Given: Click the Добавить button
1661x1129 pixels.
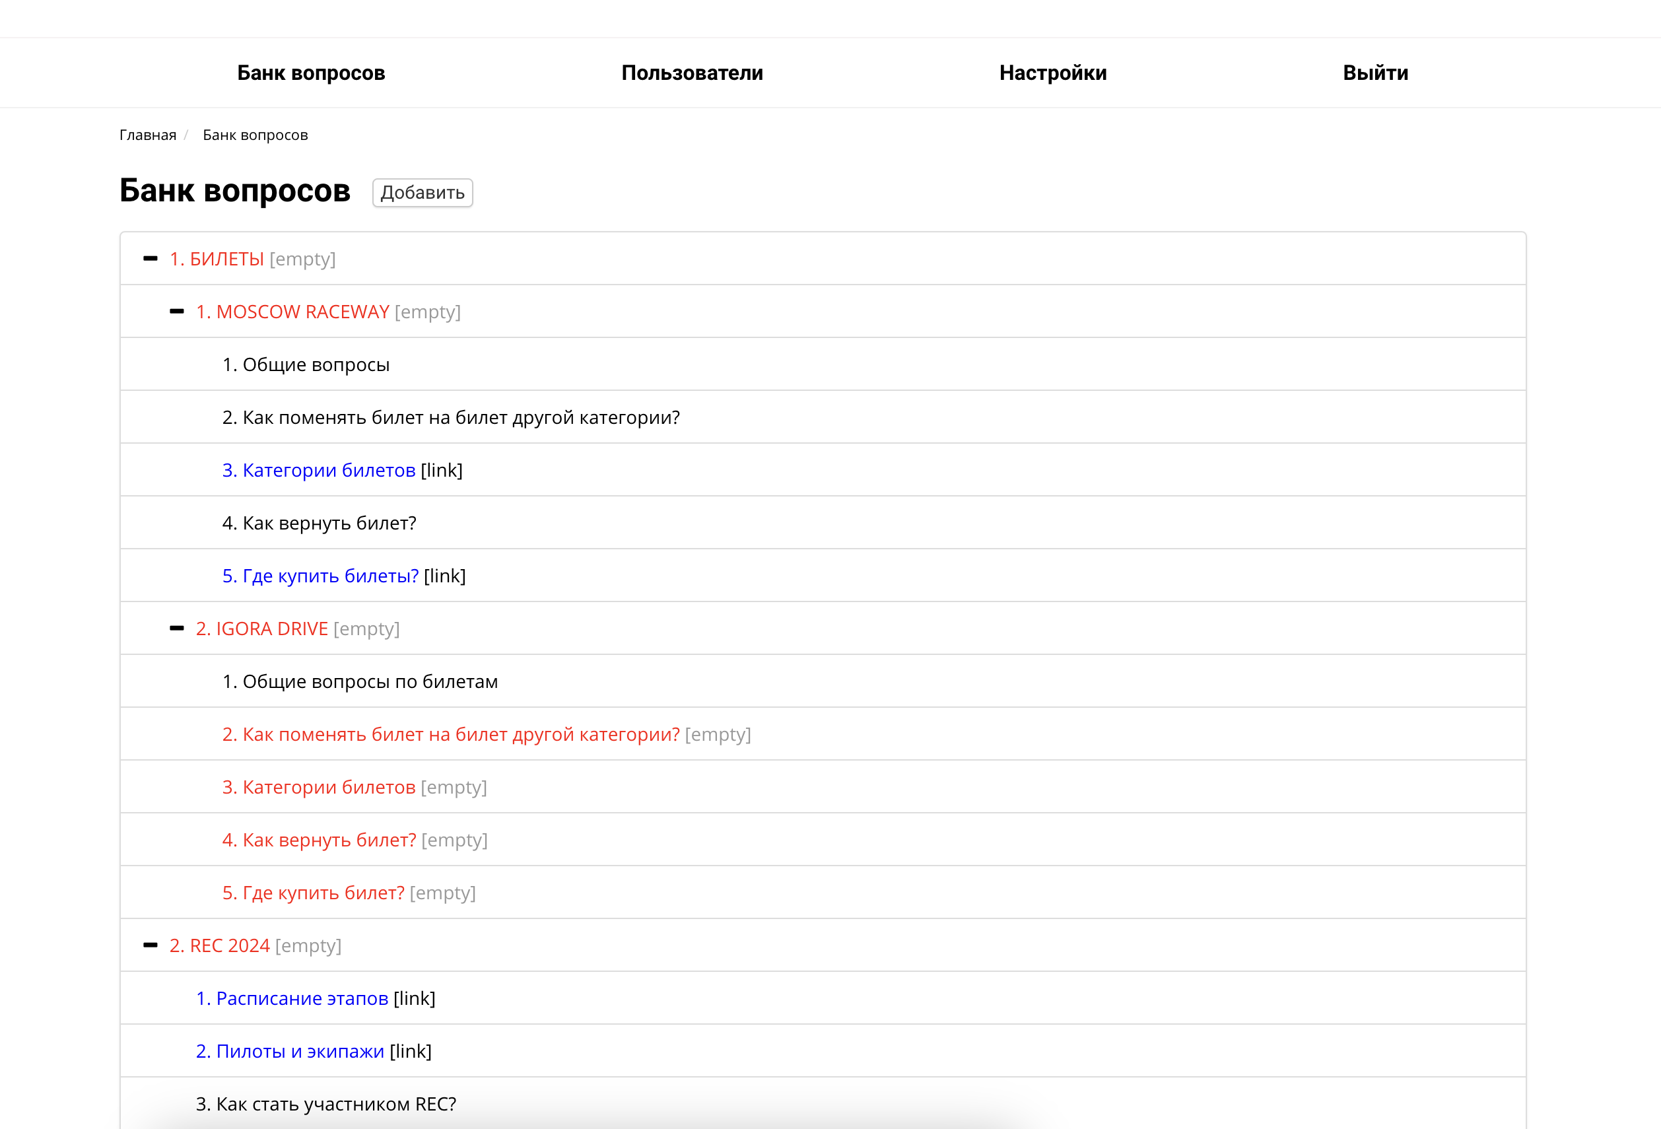Looking at the screenshot, I should [422, 193].
